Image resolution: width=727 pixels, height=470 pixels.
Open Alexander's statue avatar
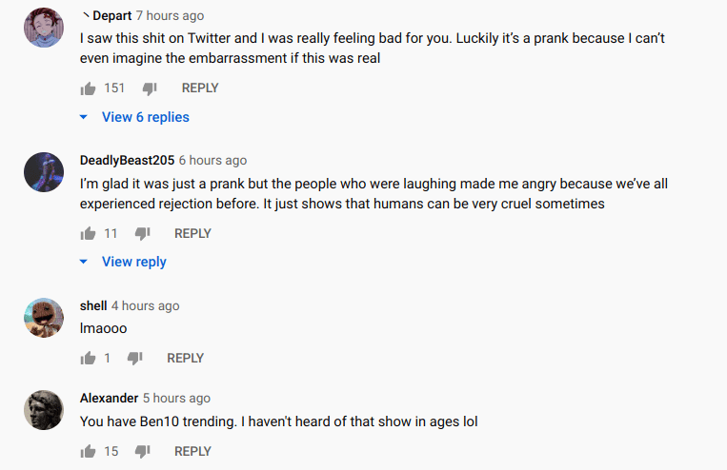coord(43,411)
